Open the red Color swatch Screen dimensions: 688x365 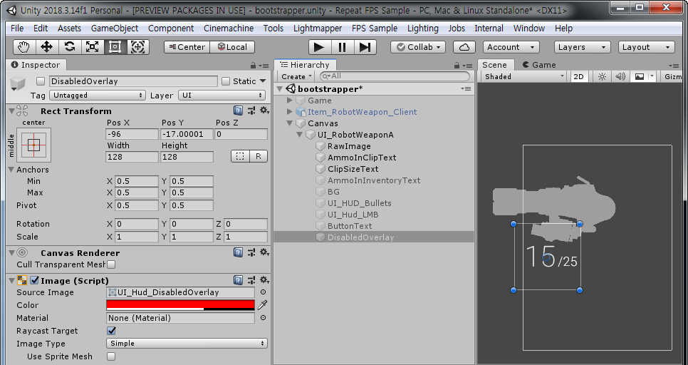pos(180,305)
